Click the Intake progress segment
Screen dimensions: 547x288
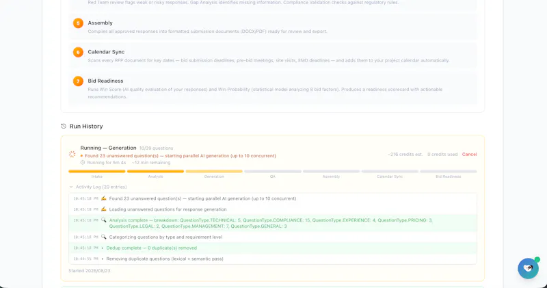[97, 172]
